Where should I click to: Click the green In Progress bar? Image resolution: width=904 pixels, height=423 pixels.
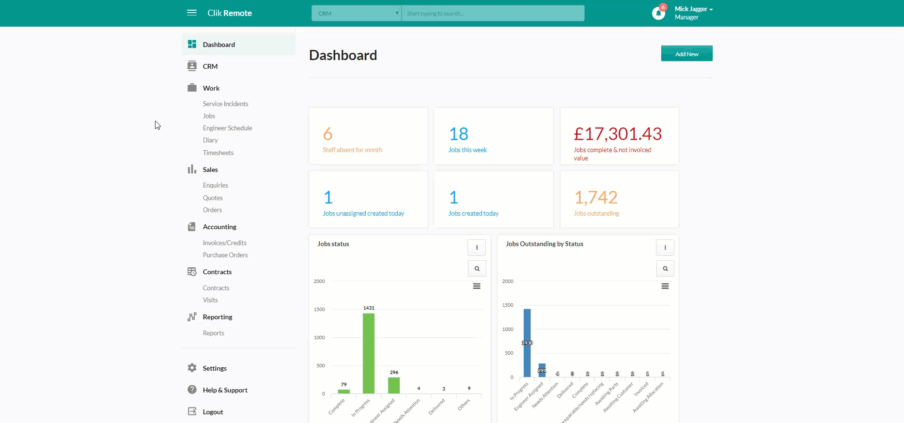(x=369, y=353)
